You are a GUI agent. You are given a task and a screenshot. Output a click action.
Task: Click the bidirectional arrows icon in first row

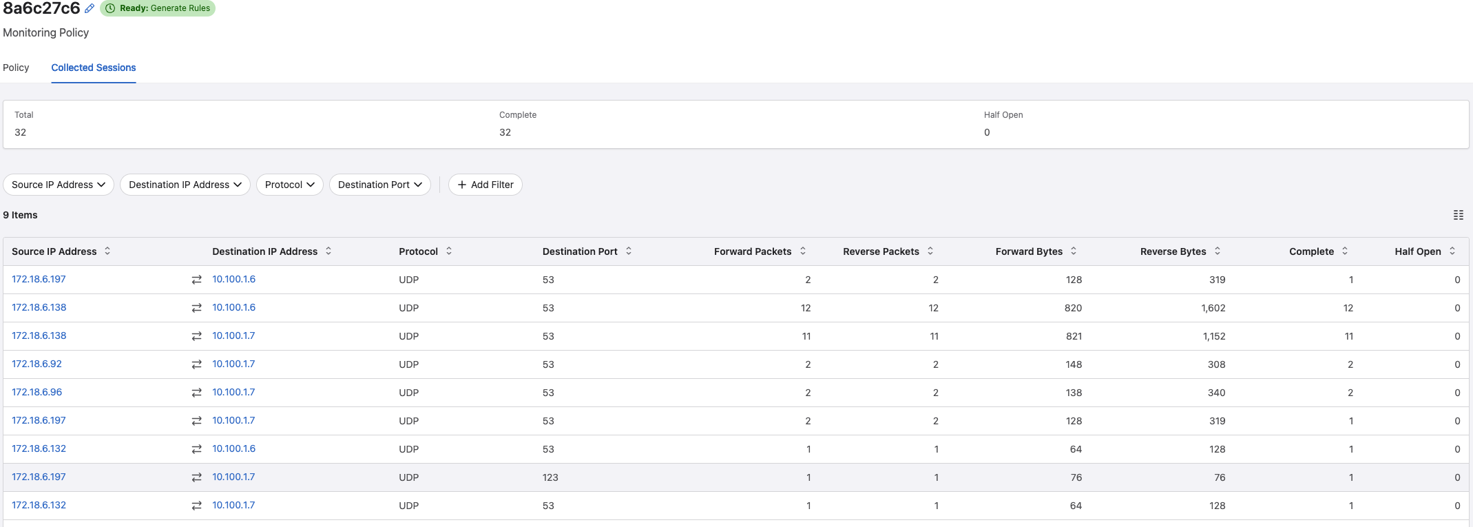click(x=196, y=280)
